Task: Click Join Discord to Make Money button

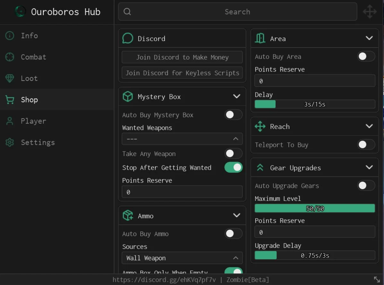Action: coord(182,57)
